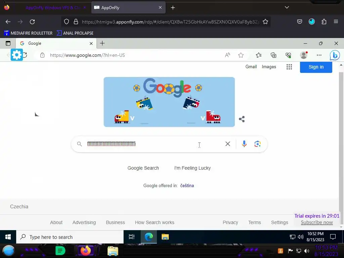Open remote notification center icon

coord(333,237)
